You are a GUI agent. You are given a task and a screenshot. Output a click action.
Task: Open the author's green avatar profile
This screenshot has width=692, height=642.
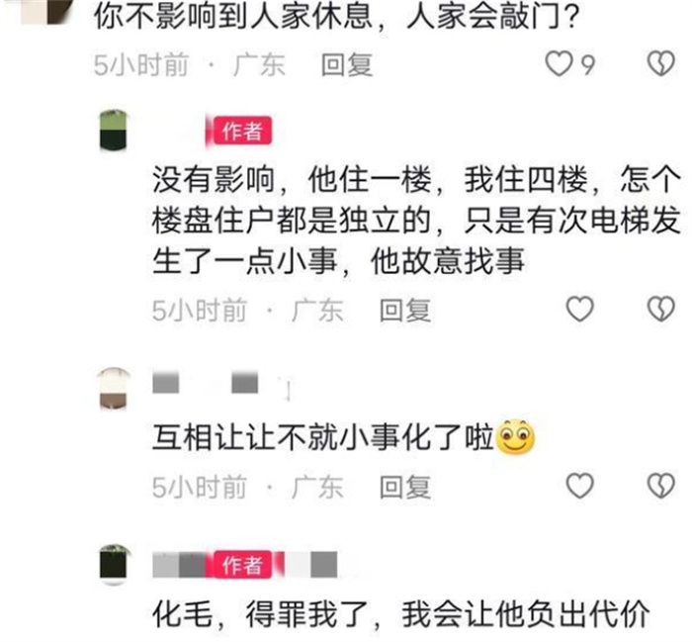tap(113, 131)
